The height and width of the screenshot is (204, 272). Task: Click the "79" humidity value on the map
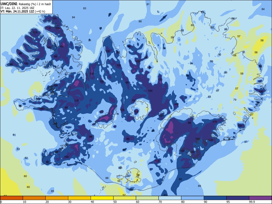point(235,100)
